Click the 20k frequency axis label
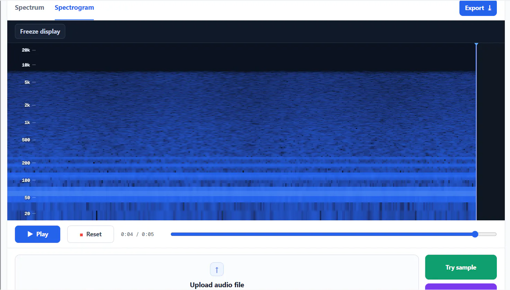Viewport: 510px width, 290px height. [26, 50]
